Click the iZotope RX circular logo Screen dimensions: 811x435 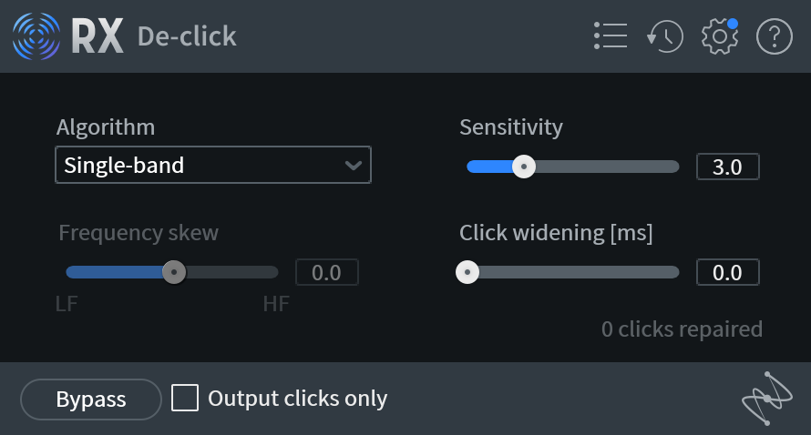[36, 36]
